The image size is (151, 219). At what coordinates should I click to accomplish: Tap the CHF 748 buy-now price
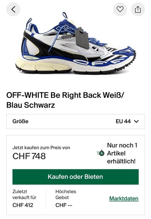[29, 156]
